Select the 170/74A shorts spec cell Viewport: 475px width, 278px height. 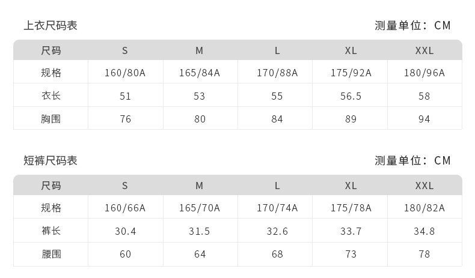[277, 208]
